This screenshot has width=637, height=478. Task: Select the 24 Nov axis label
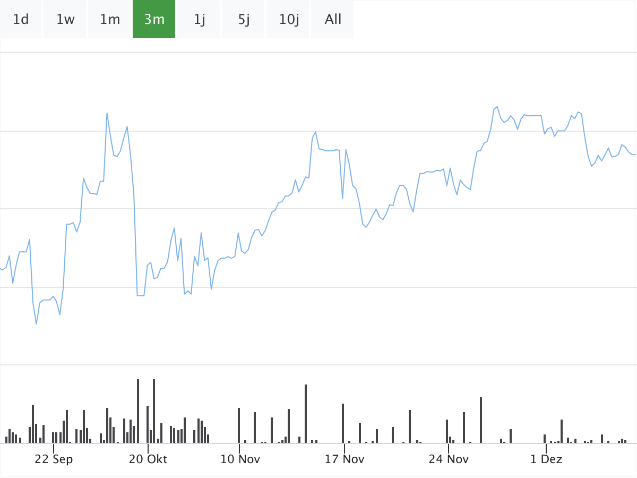click(449, 459)
